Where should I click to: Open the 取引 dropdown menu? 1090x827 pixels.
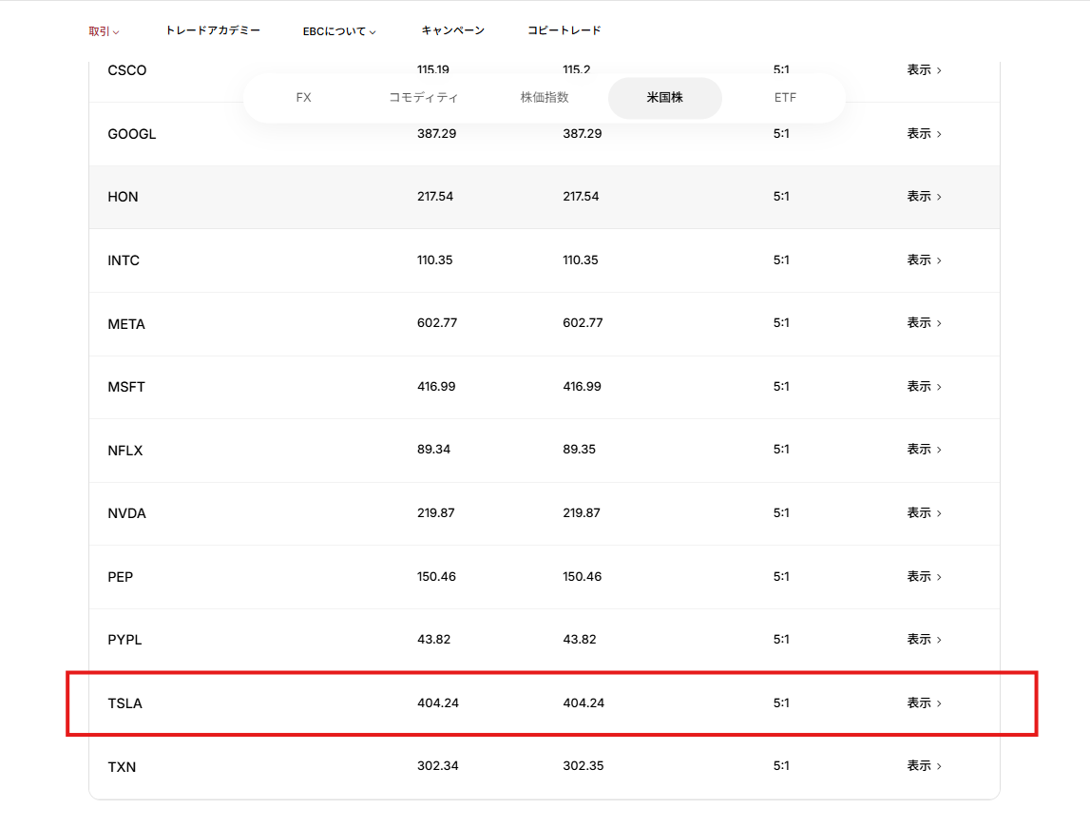point(104,31)
